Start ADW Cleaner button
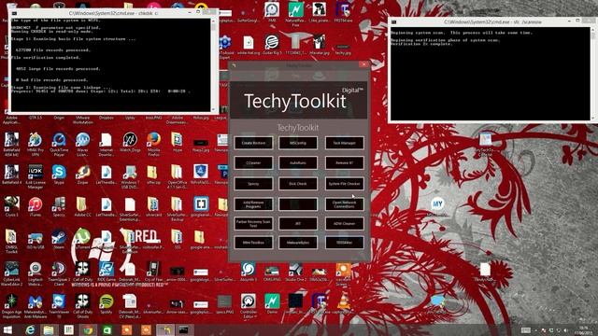Viewport: 598px width, 336px height. pos(345,224)
